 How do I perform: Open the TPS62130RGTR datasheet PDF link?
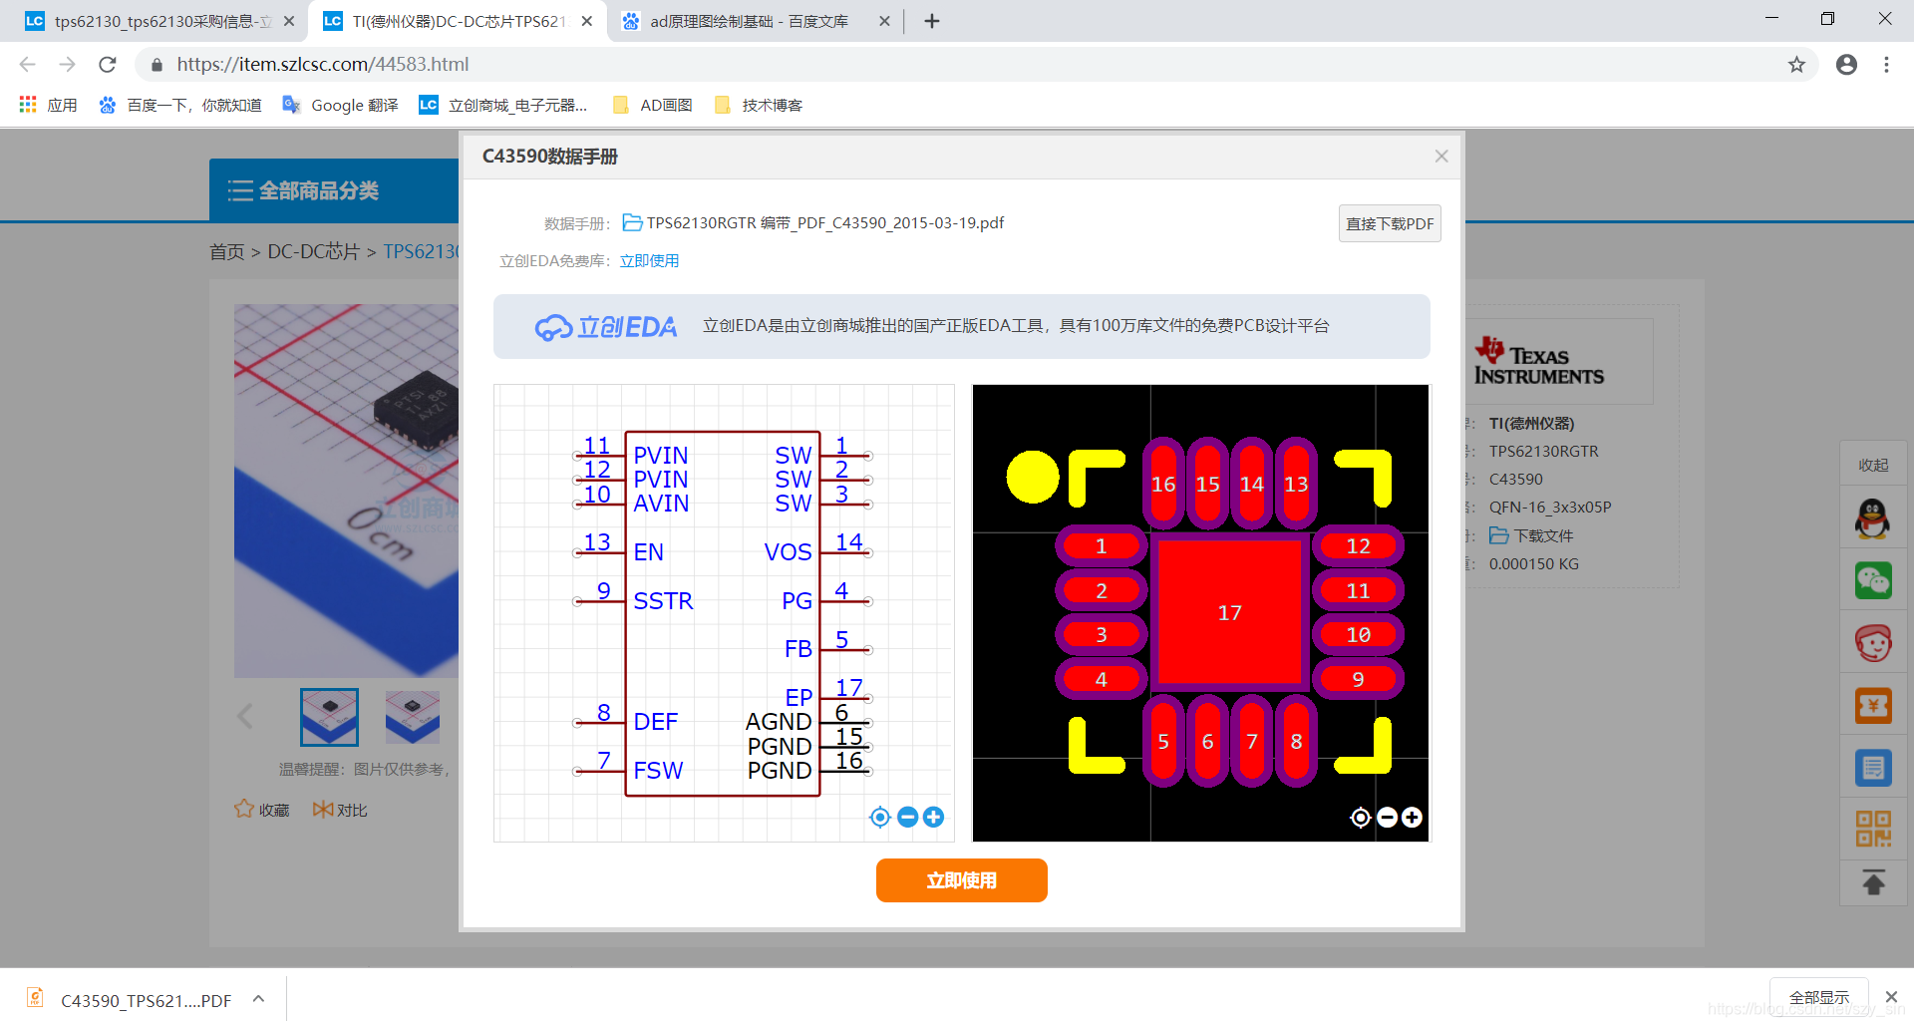pyautogui.click(x=812, y=222)
